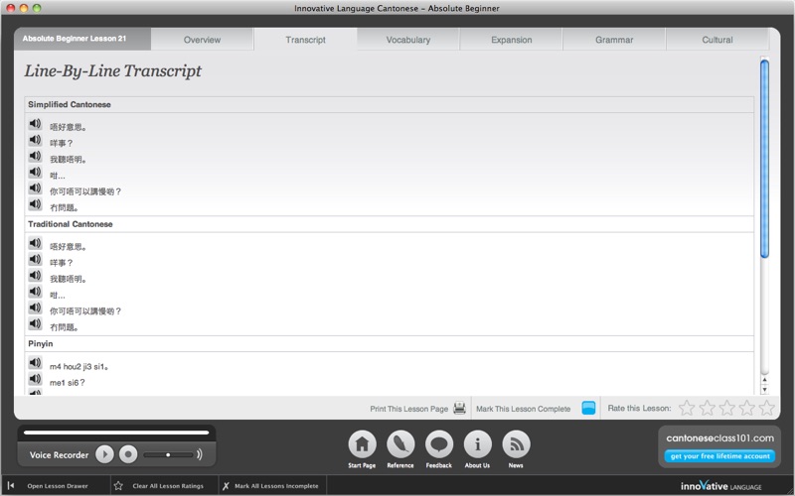Click the scrollbar down arrow

tap(764, 390)
